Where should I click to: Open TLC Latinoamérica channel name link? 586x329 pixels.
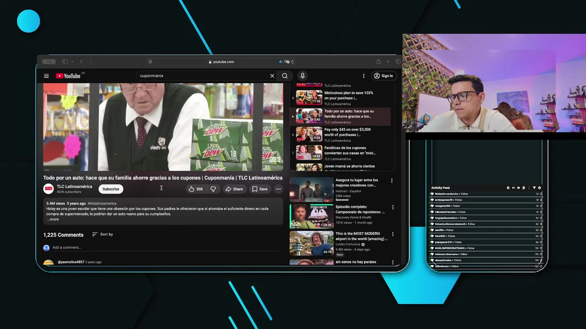pos(74,186)
